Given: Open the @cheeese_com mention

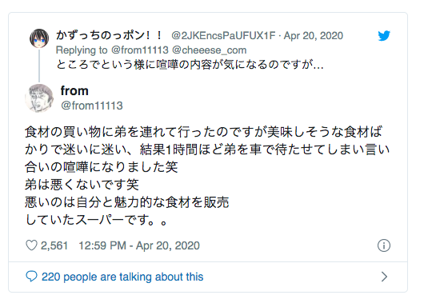Looking at the screenshot, I should [210, 50].
